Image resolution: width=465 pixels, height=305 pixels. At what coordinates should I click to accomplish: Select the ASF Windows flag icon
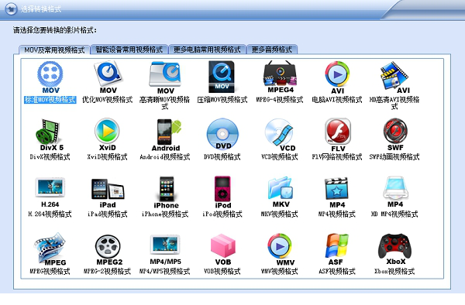(x=336, y=249)
